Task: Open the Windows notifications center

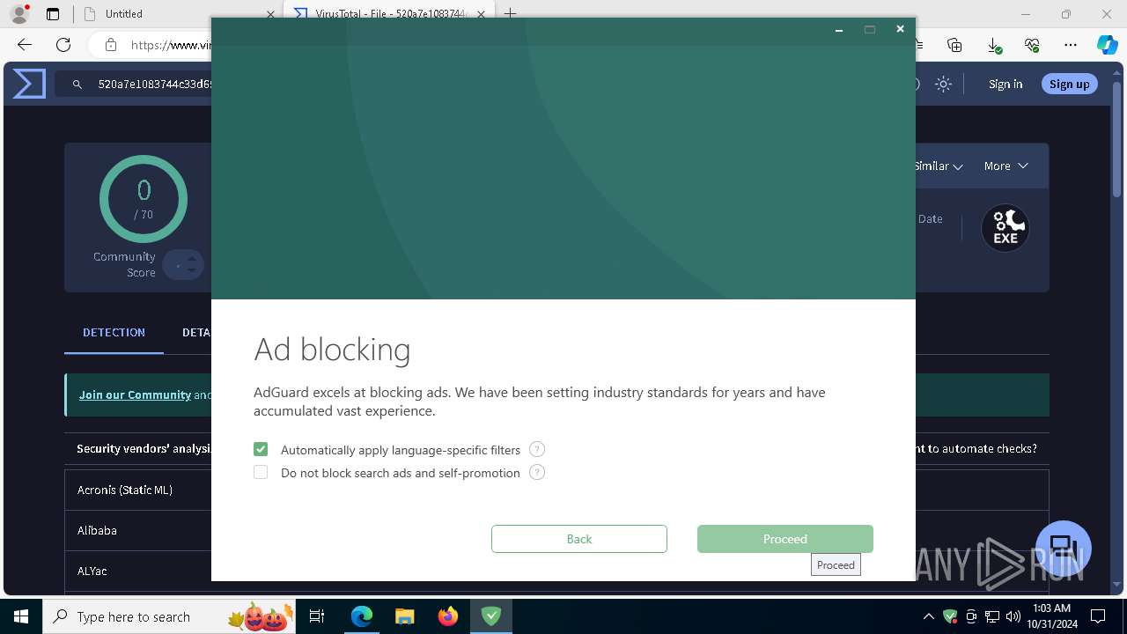Action: coord(1098,616)
